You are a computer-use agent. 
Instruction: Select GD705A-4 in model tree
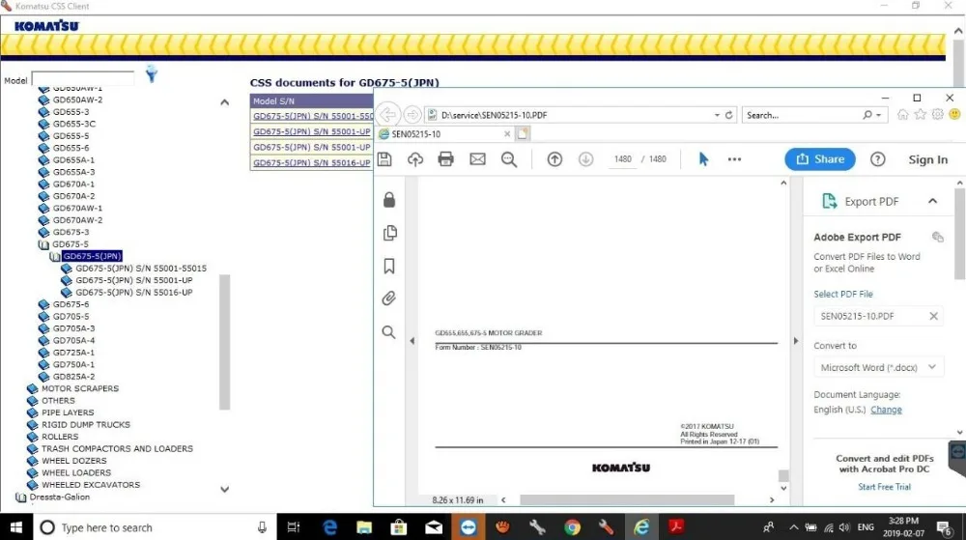pyautogui.click(x=74, y=340)
